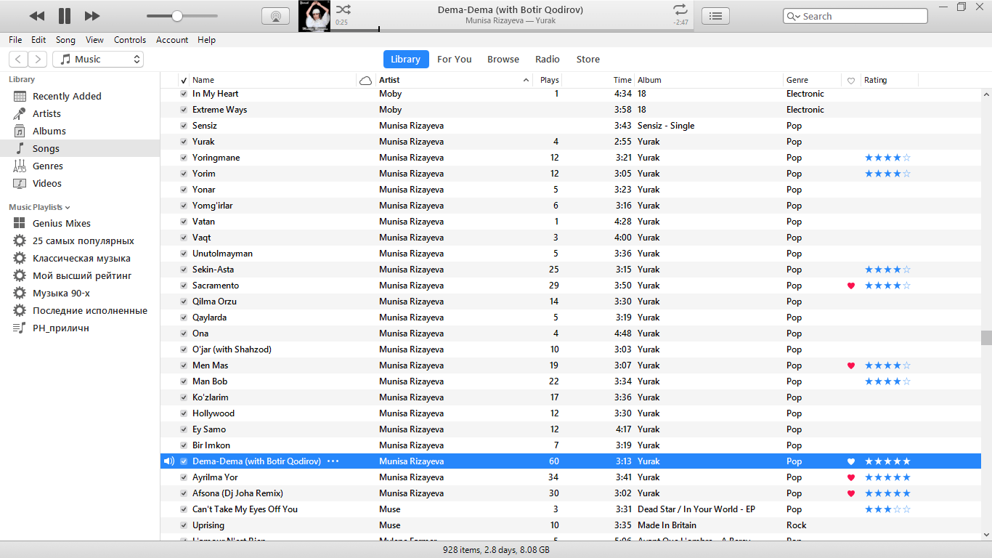
Task: Open more options for Dema-Dema song
Action: coord(333,461)
